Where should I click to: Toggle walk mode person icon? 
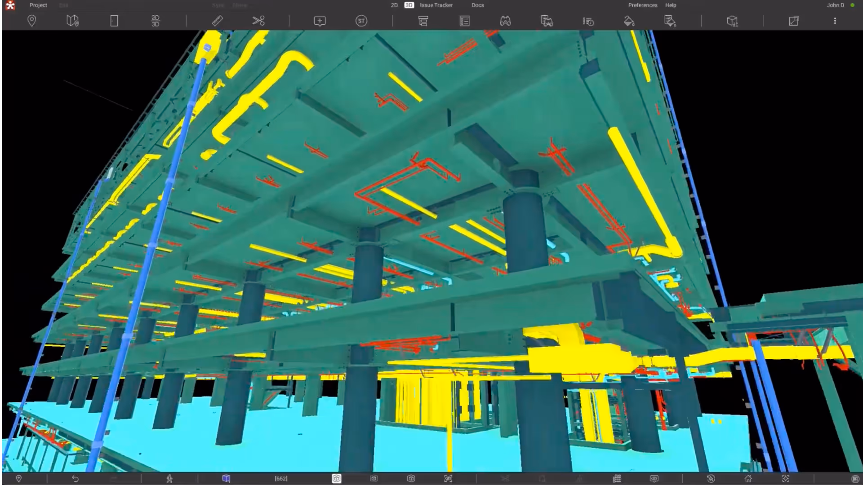pyautogui.click(x=169, y=479)
